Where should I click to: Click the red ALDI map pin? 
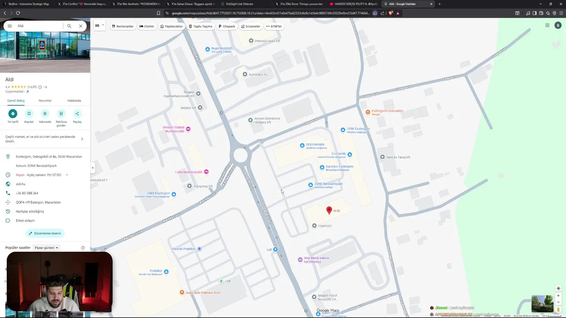click(x=329, y=211)
